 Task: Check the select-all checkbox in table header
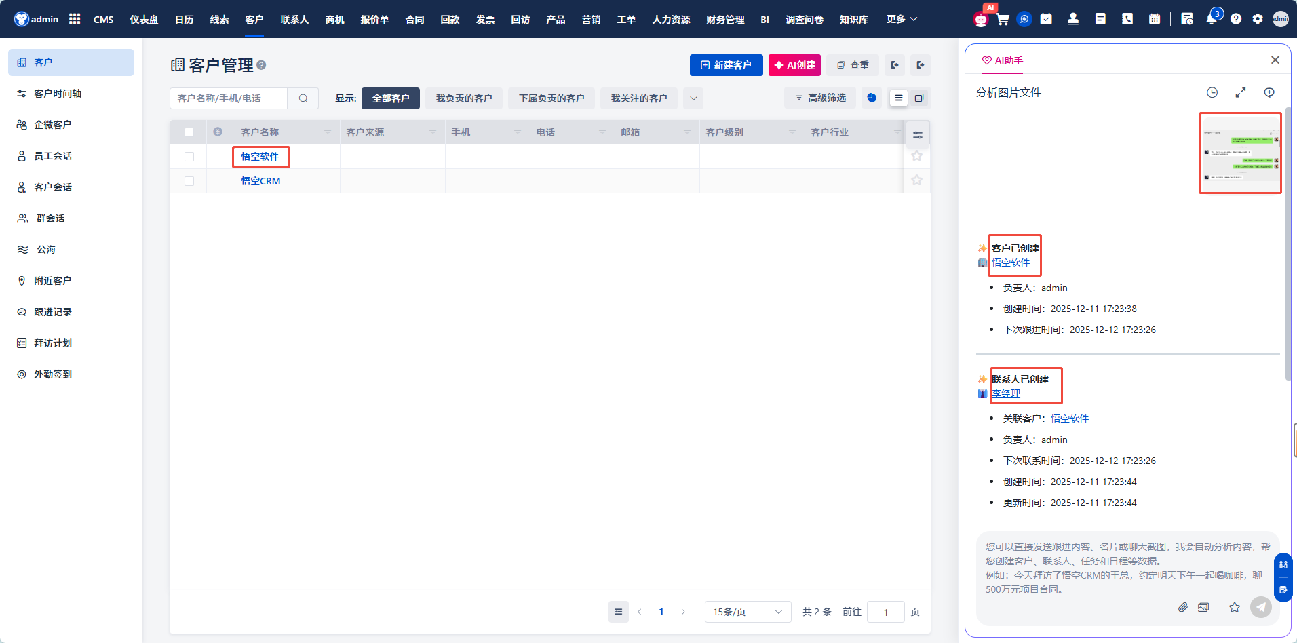[x=189, y=132]
